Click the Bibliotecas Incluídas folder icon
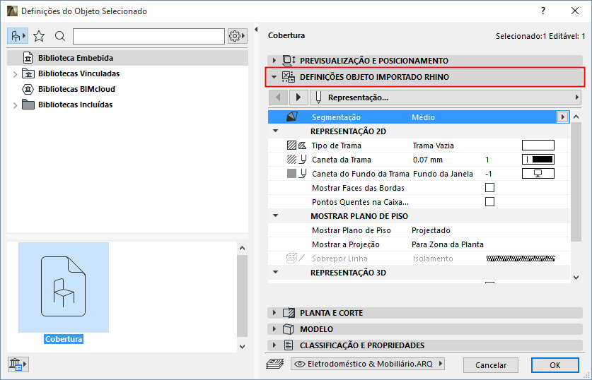This screenshot has height=380, width=592. pyautogui.click(x=28, y=105)
